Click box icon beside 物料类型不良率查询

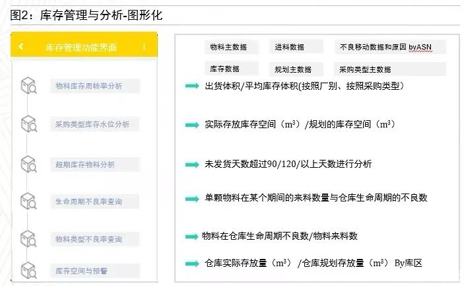tap(28, 238)
